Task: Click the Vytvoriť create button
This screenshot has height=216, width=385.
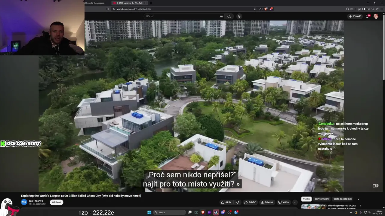Action: (x=355, y=16)
